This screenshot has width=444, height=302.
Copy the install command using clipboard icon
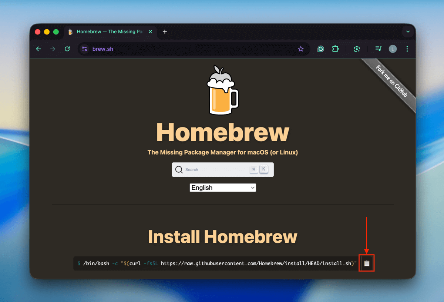pos(366,263)
